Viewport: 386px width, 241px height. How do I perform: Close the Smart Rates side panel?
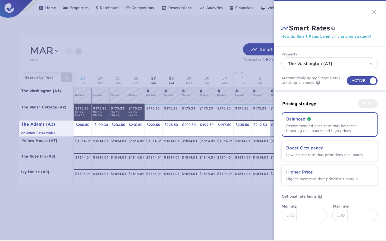click(x=374, y=12)
